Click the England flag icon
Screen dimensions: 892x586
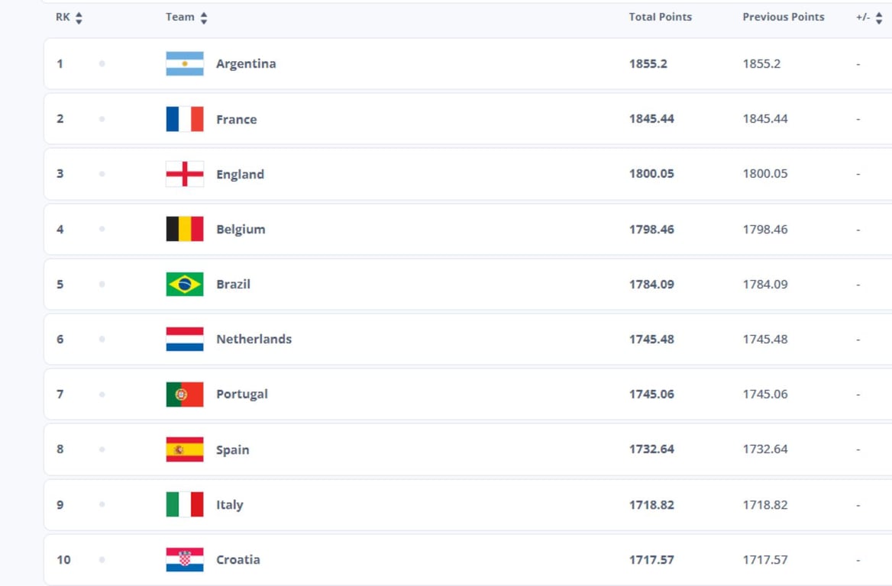[185, 174]
